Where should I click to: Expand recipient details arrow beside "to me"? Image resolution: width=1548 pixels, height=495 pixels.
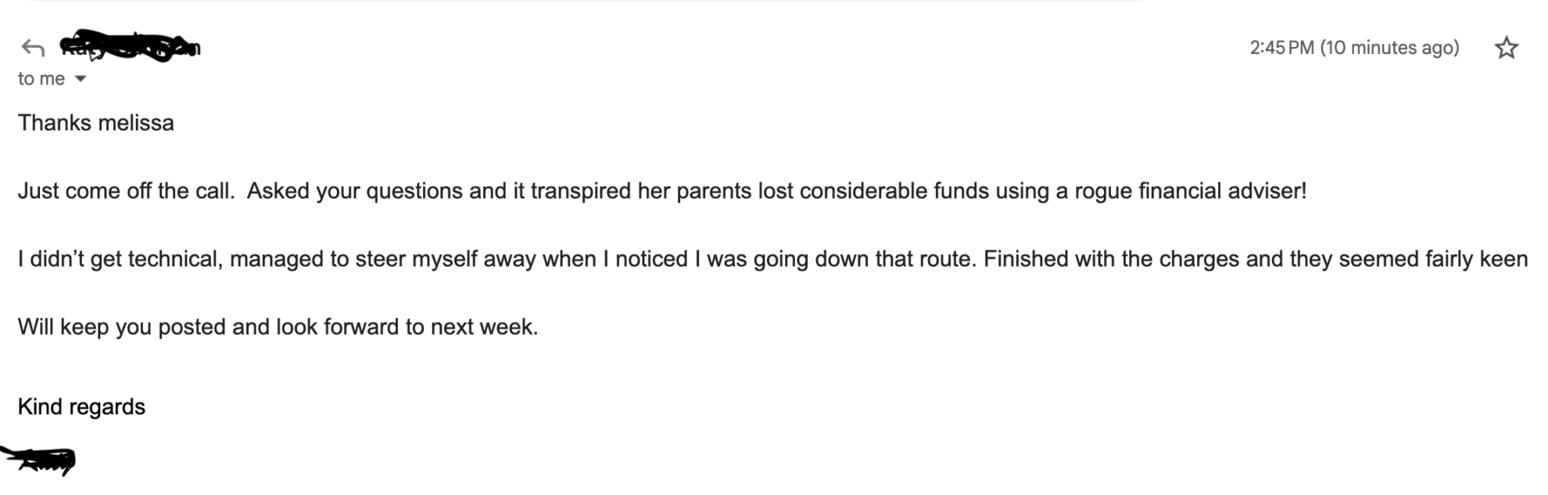(80, 79)
